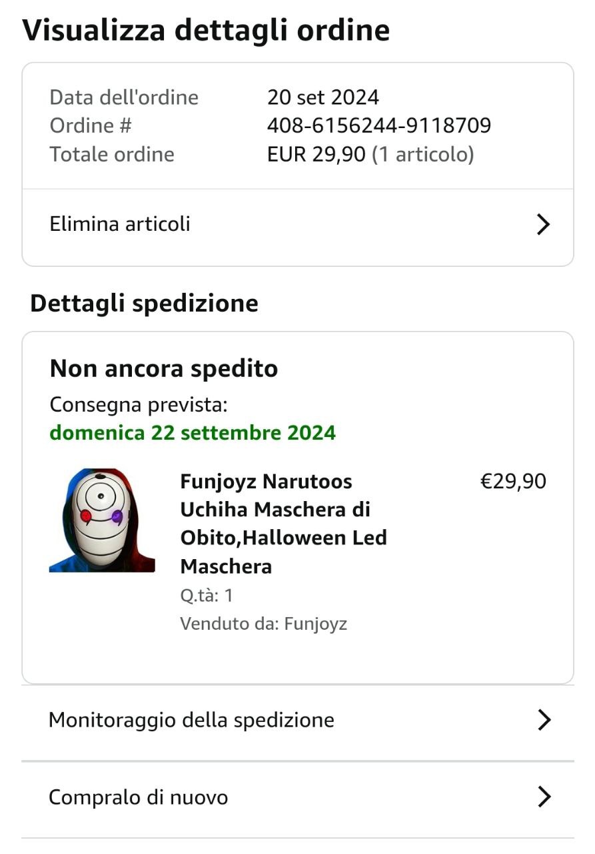Click the item price €29,90

[x=513, y=481]
